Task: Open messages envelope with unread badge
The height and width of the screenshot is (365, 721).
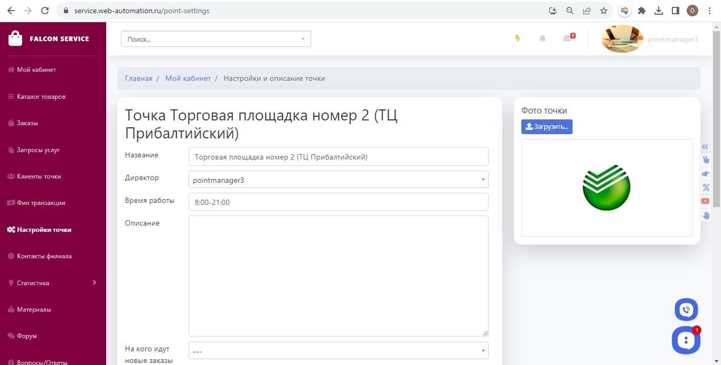Action: pyautogui.click(x=567, y=39)
